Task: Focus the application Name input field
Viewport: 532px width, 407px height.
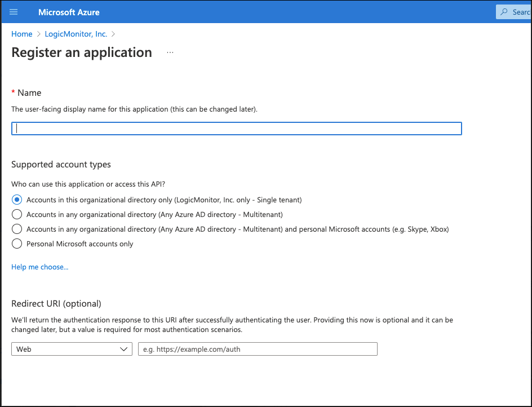Action: tap(237, 129)
